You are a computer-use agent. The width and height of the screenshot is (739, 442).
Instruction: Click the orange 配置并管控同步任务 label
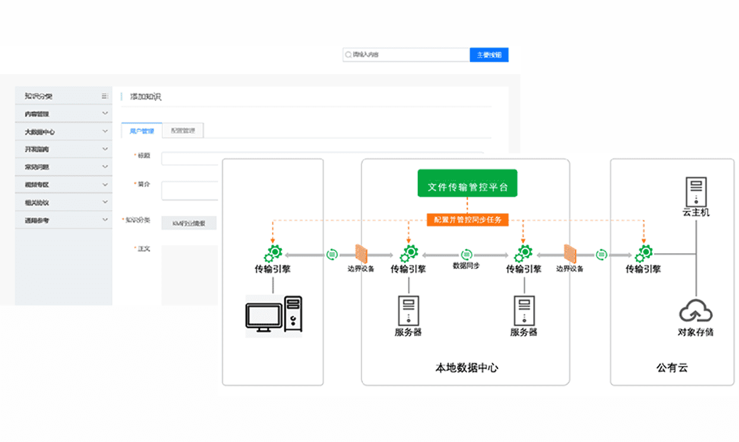tap(468, 220)
